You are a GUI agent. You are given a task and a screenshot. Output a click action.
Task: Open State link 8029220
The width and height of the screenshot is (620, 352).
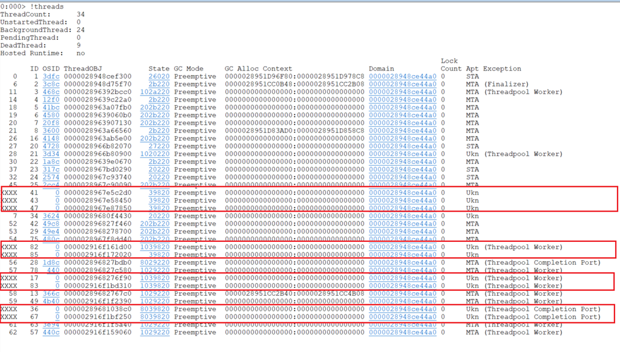tap(155, 262)
